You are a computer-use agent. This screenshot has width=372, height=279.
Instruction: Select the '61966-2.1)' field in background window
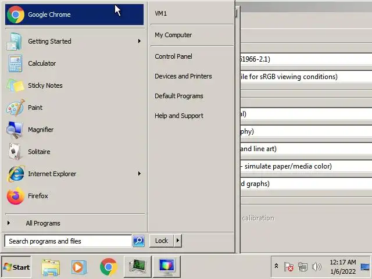(x=306, y=59)
